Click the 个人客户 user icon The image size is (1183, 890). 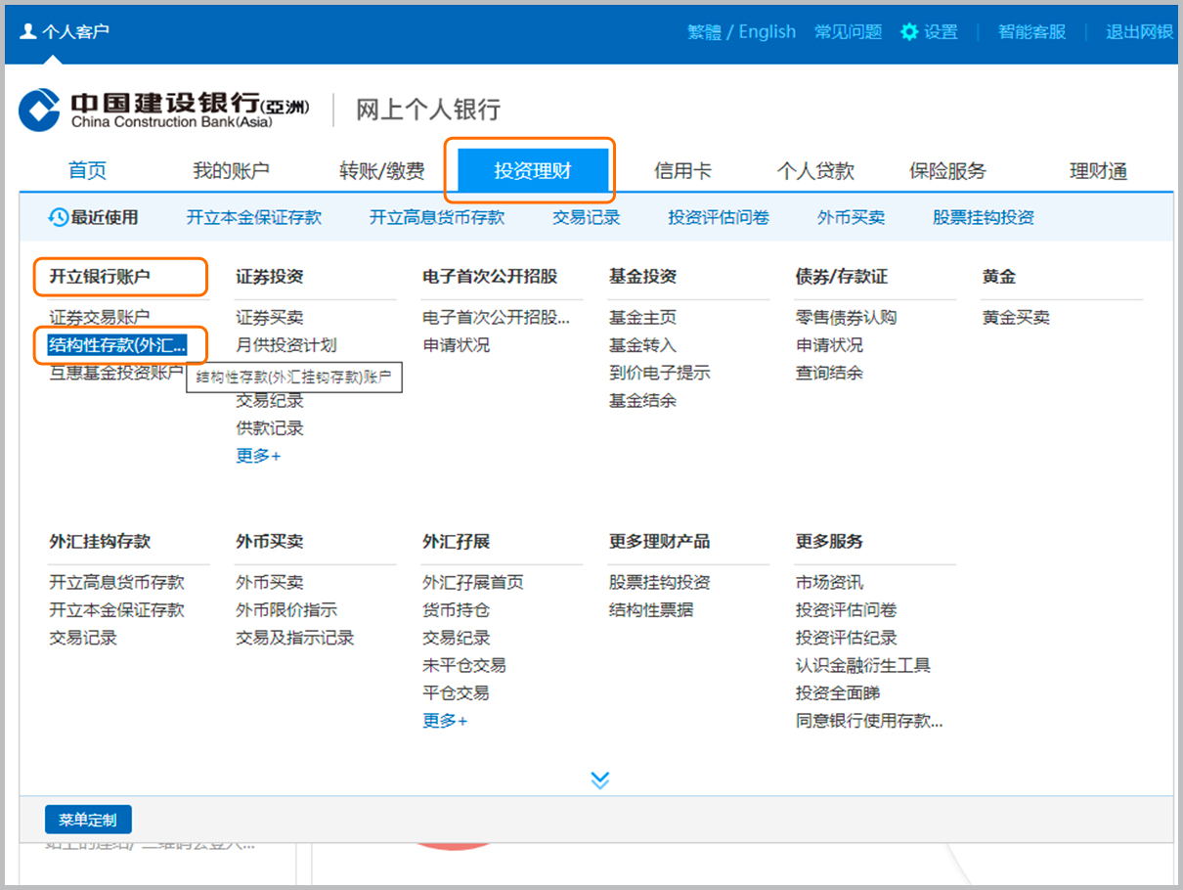[27, 31]
